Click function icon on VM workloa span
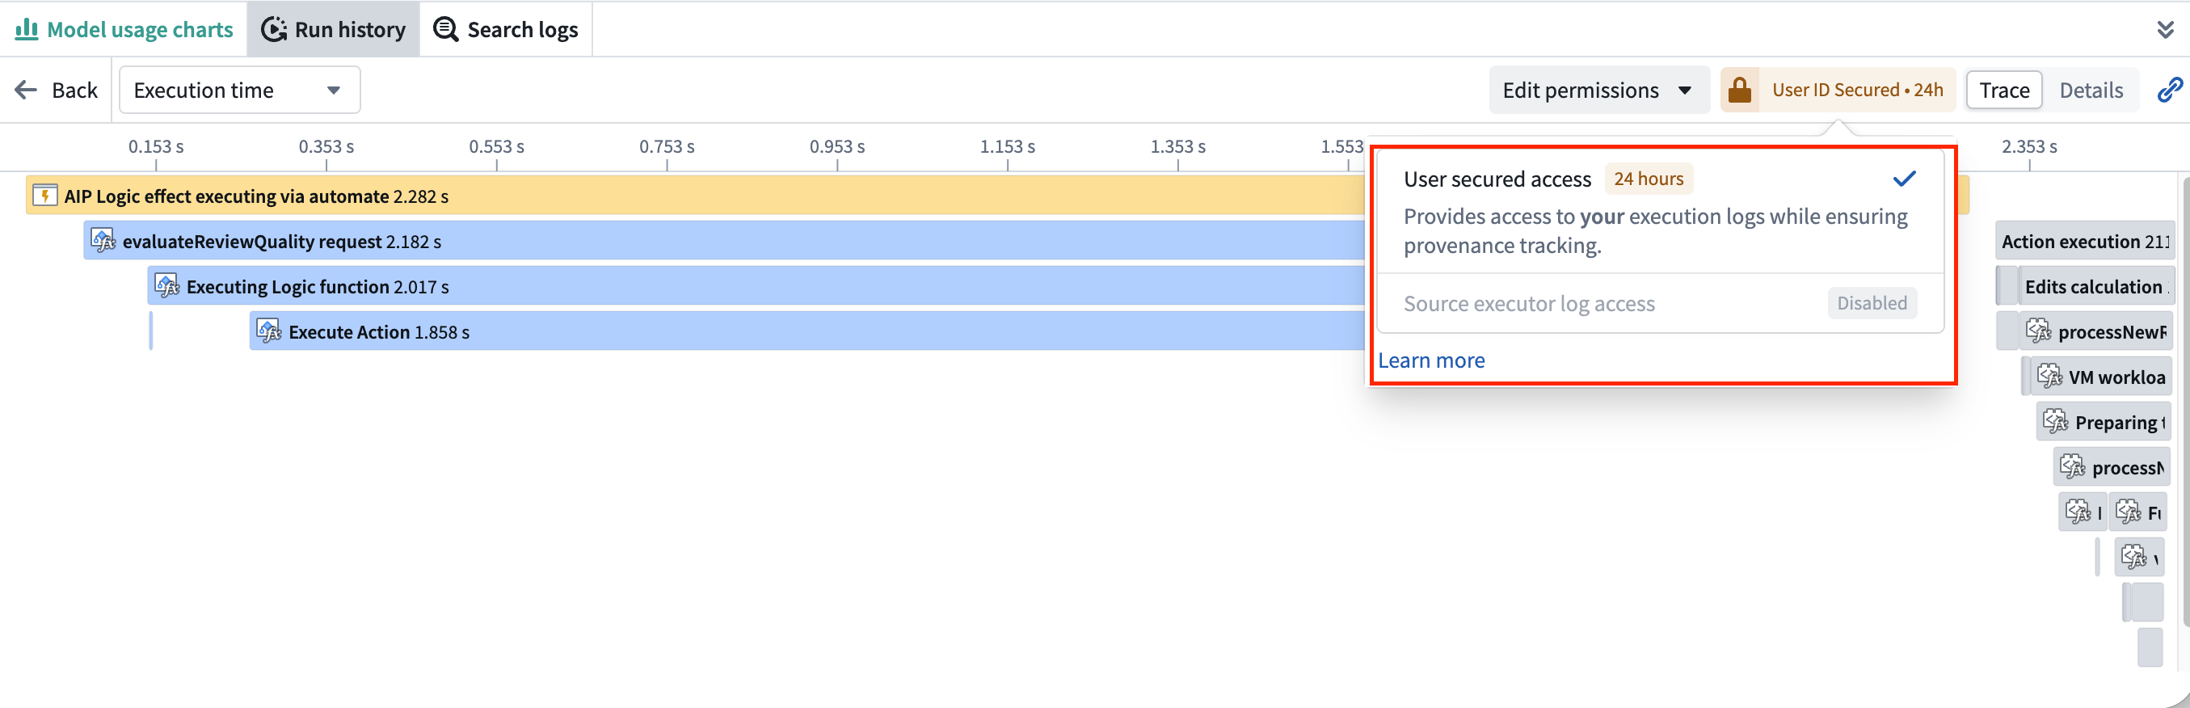Image resolution: width=2190 pixels, height=708 pixels. (2049, 376)
